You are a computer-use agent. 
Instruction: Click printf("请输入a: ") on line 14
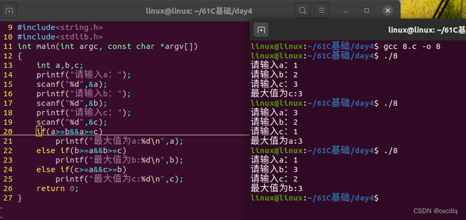[84, 75]
